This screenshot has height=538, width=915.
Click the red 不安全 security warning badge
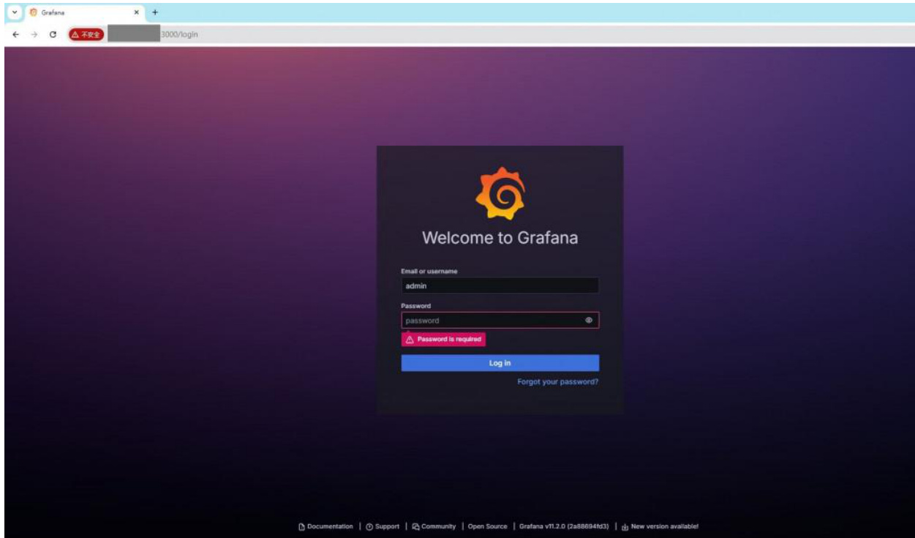pos(86,34)
